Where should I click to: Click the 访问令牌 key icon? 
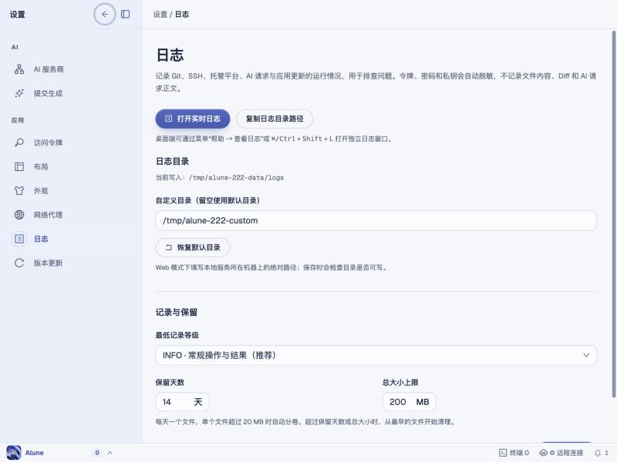[x=19, y=142]
